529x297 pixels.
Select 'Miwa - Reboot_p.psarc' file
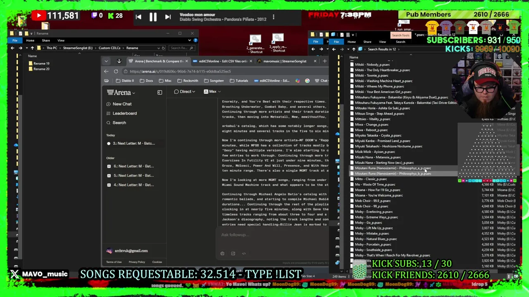371,130
